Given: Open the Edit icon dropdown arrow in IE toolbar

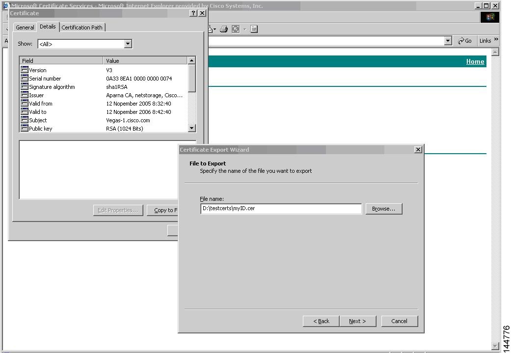Looking at the screenshot, I should click(x=244, y=29).
